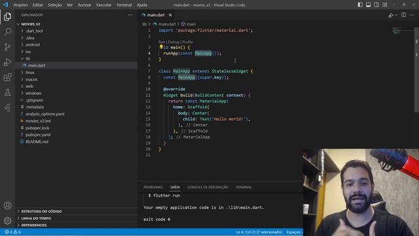419x236 pixels.
Task: Expand the ios folder
Action: coord(76,52)
